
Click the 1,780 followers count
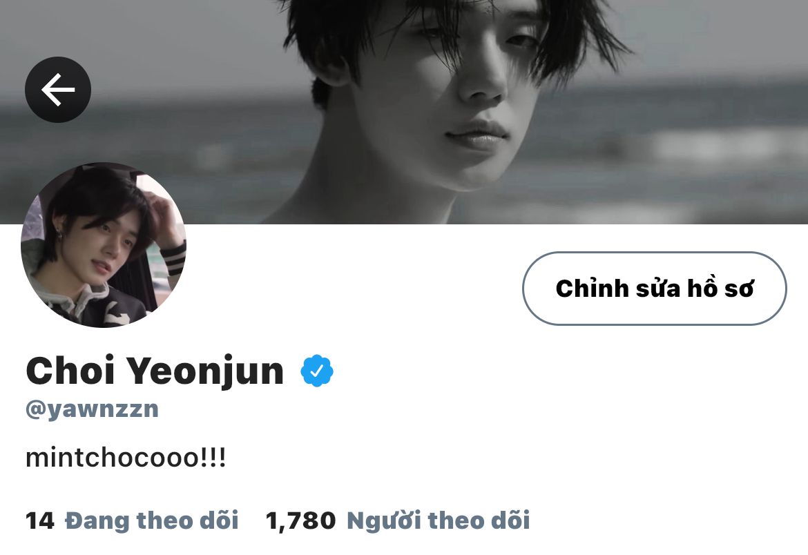(x=300, y=521)
